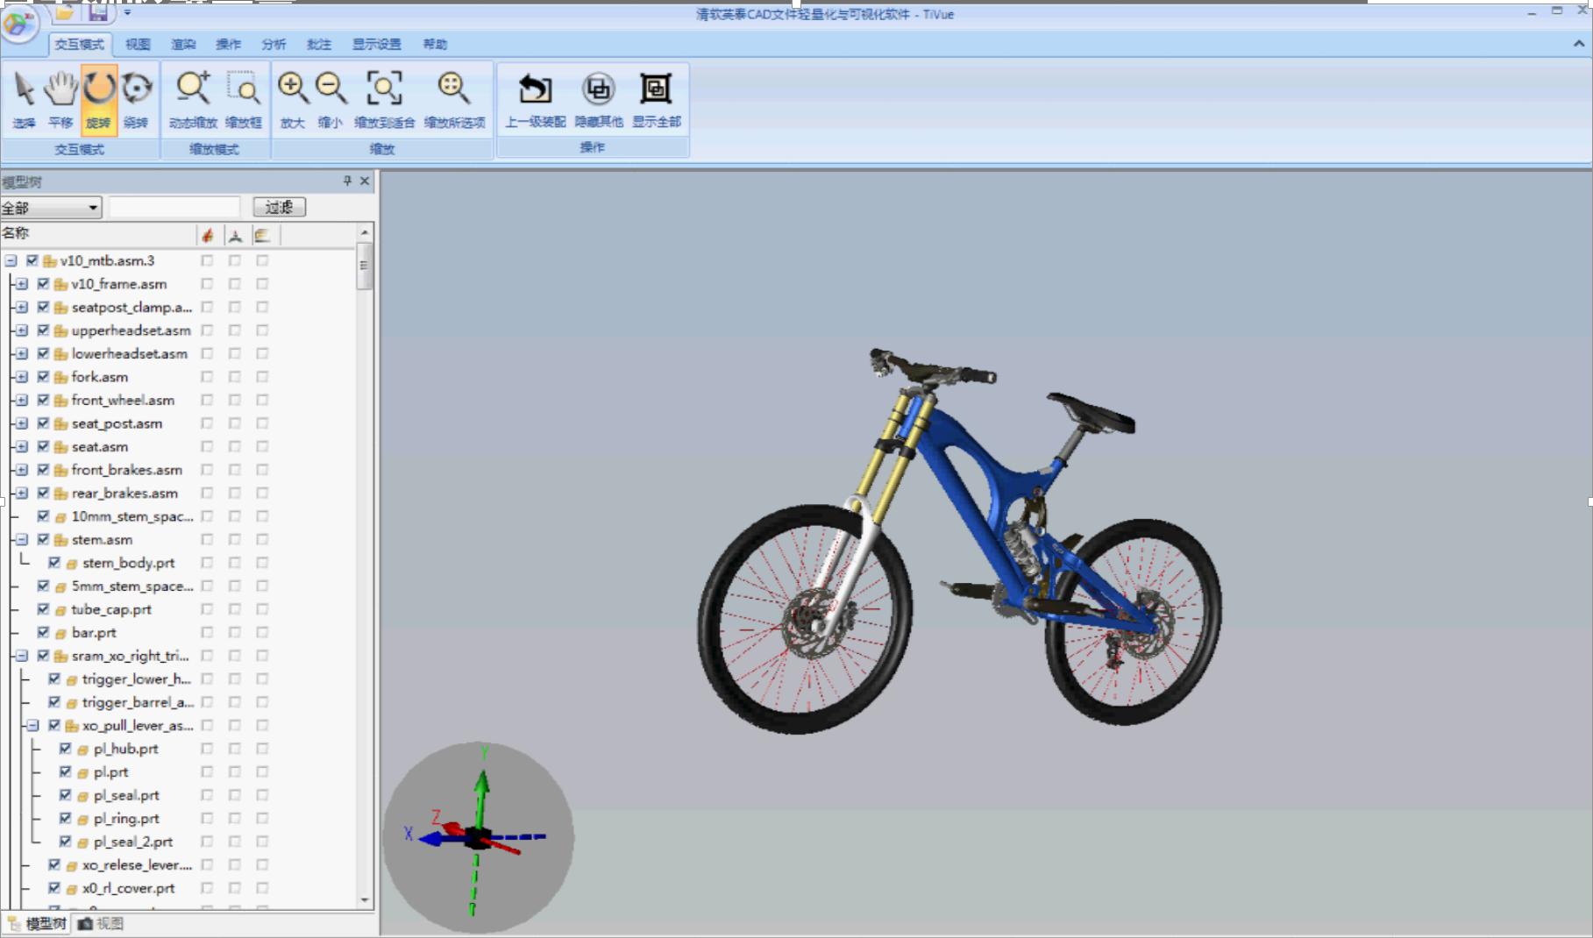Collapse sram_xo_right_tri assembly node

[22, 656]
